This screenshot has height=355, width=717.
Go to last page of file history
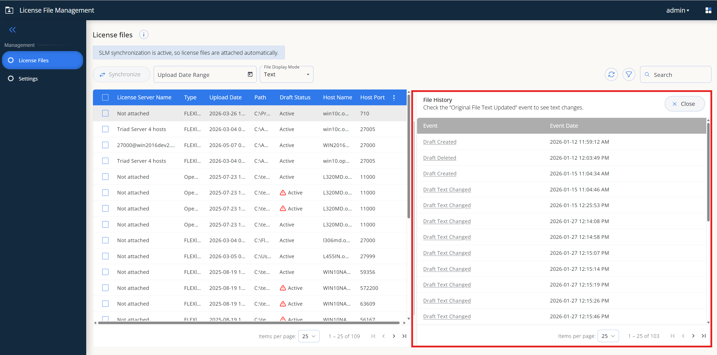pos(704,336)
